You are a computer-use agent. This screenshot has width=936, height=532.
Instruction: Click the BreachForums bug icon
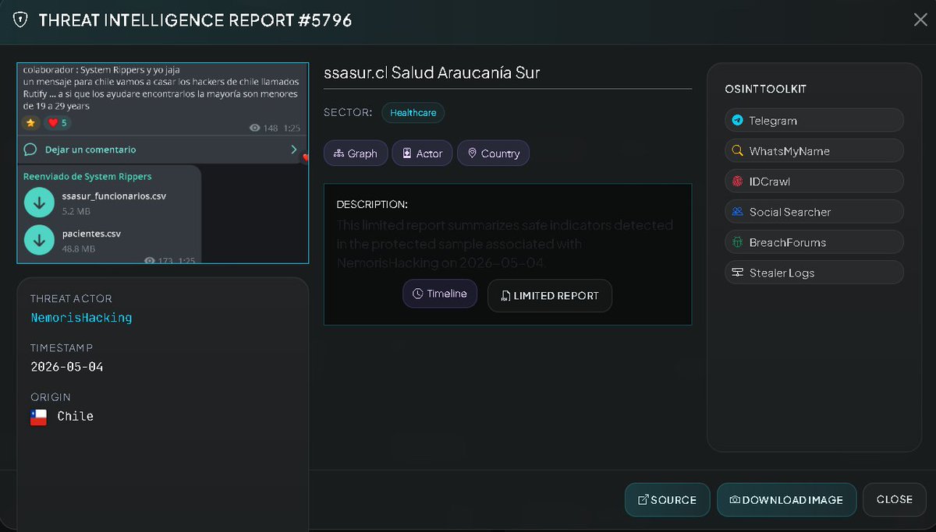737,242
